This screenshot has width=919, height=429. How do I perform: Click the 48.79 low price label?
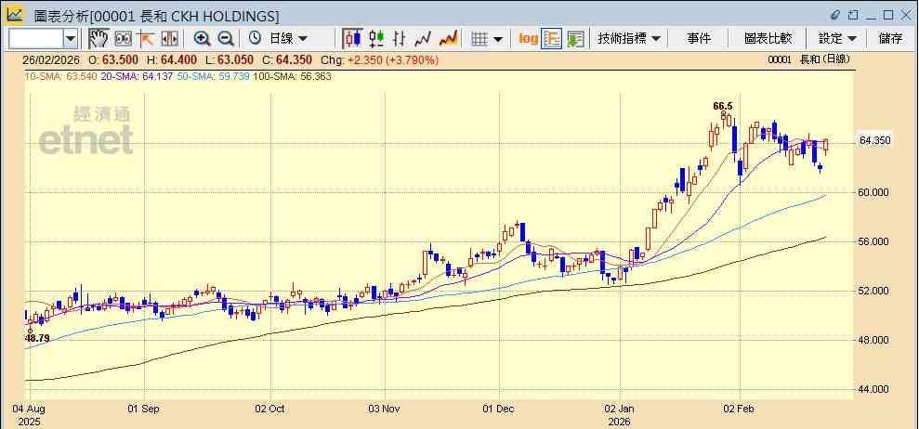click(37, 338)
